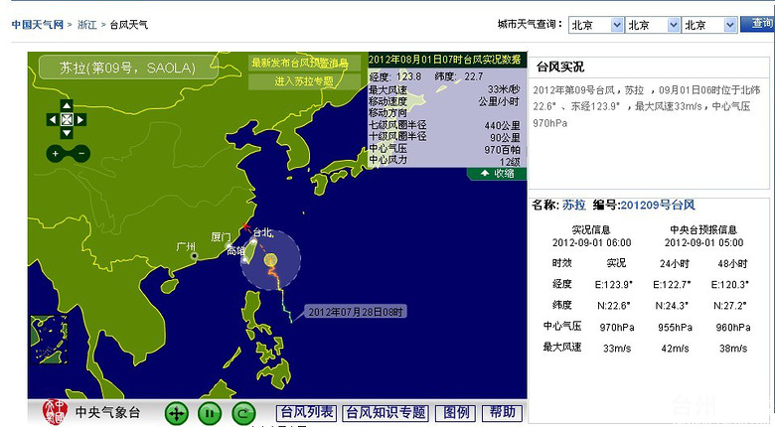775x427 pixels.
Task: Open the South China Sea inset map
Action: point(49,340)
